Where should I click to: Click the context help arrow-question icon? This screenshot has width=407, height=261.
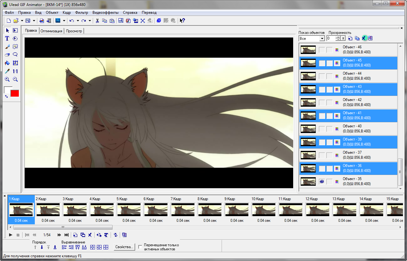coord(182,21)
